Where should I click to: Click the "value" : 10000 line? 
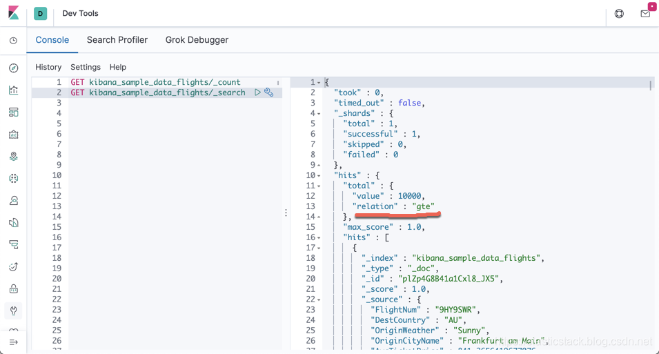point(388,196)
